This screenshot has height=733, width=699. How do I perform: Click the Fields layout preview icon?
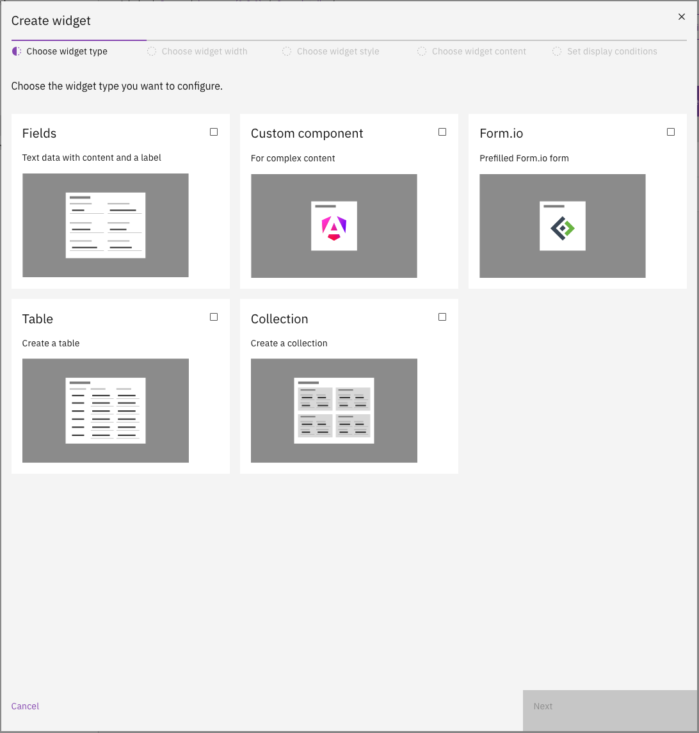click(x=106, y=225)
